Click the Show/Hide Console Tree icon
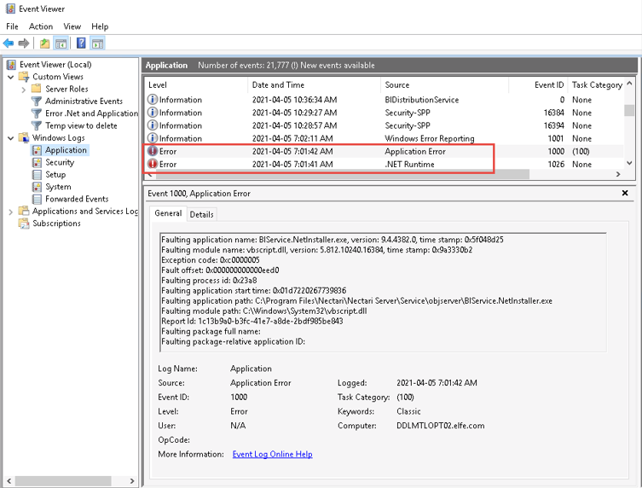This screenshot has height=488, width=642. click(x=61, y=44)
